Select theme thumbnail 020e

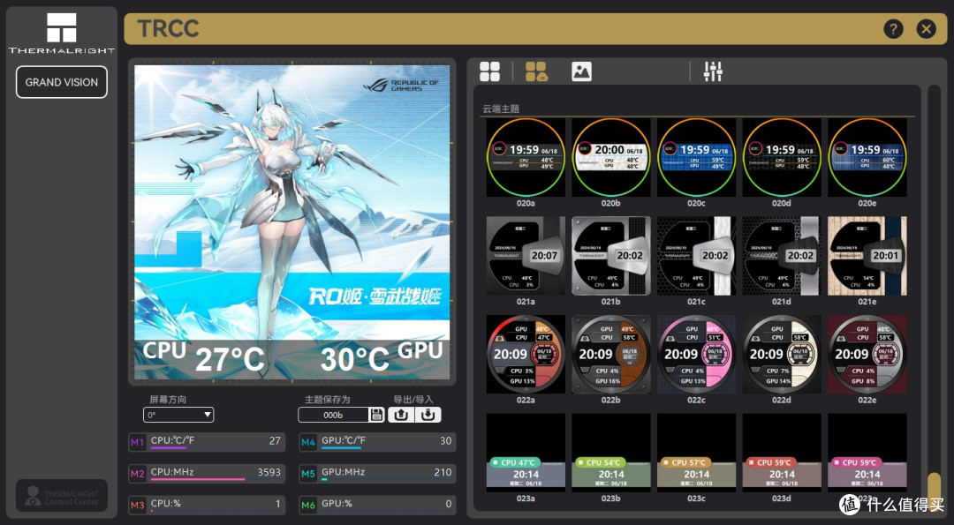[867, 157]
